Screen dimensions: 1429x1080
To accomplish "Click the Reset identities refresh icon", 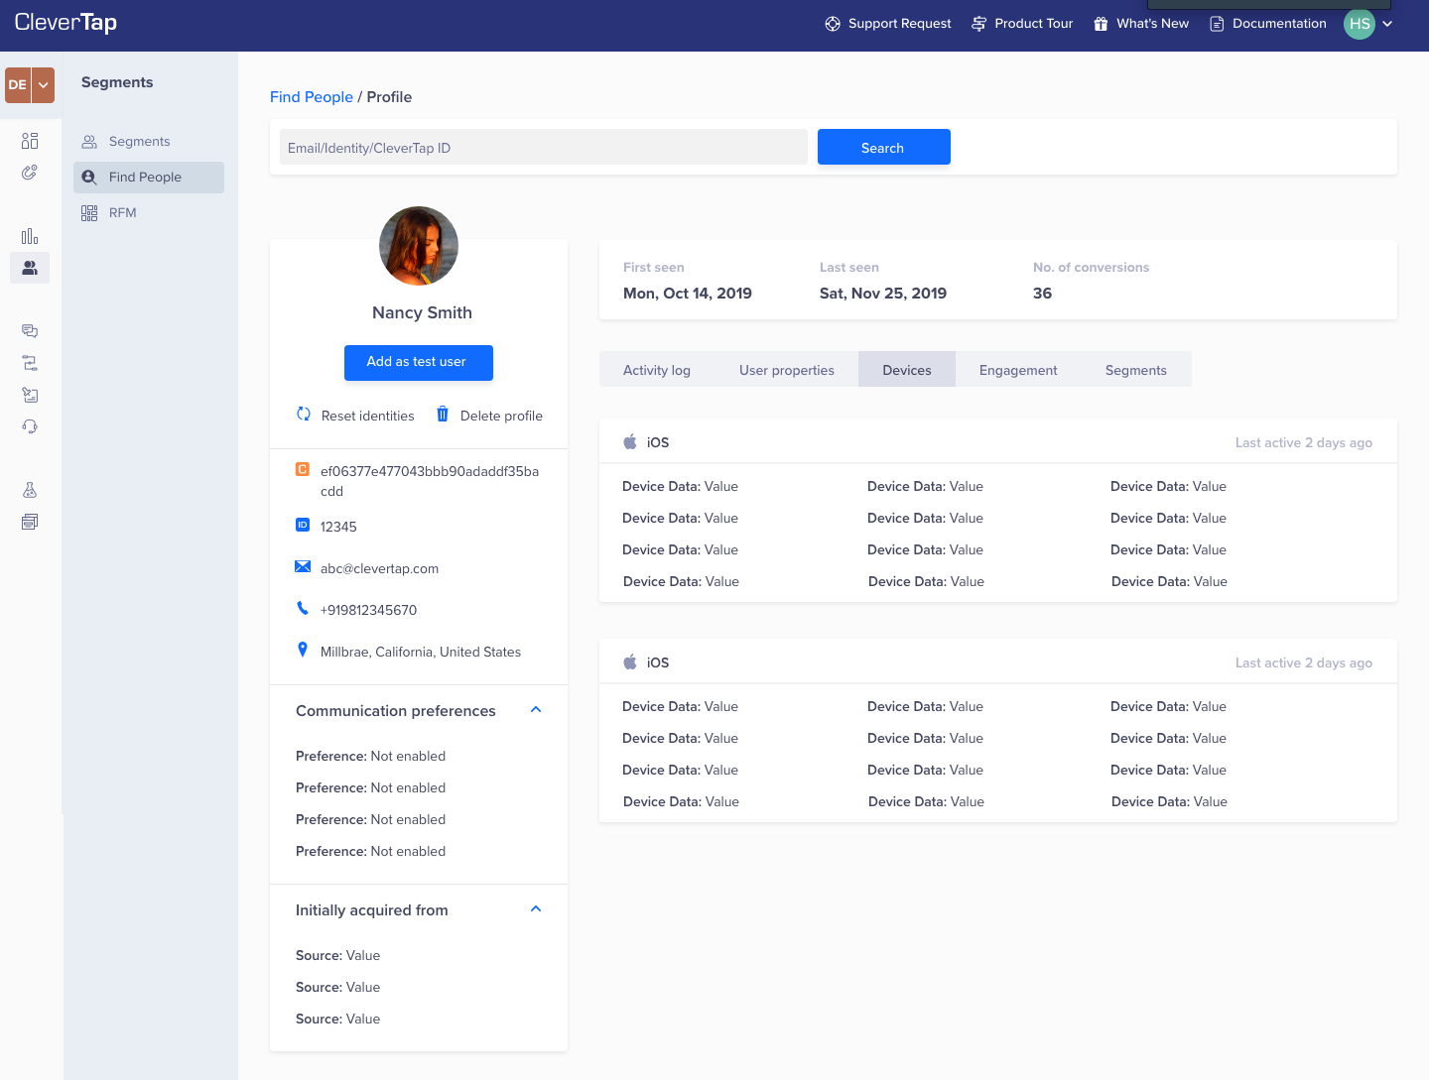I will [304, 415].
